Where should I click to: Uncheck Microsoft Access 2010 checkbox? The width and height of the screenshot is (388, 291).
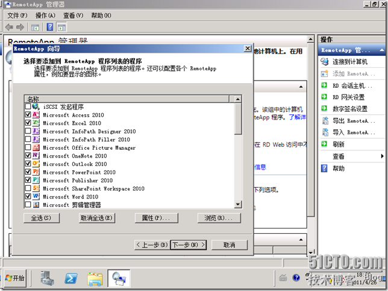28,115
